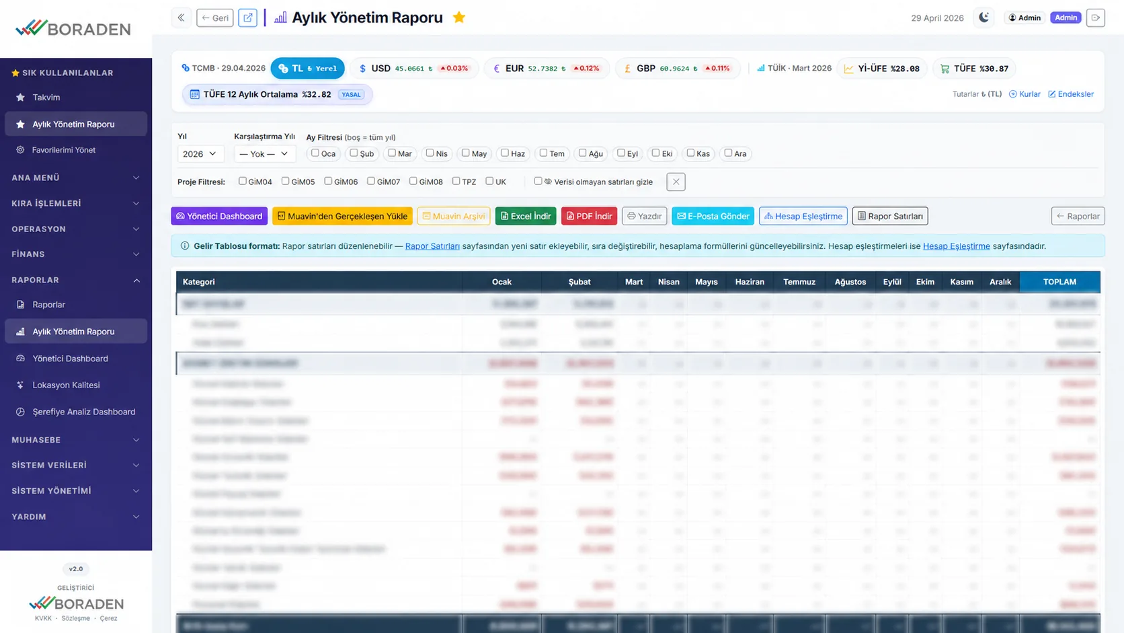Expand the OPERASYON section
Screen dimensions: 1124x633
(76, 229)
